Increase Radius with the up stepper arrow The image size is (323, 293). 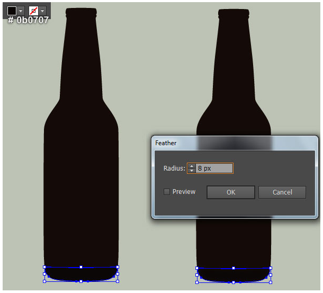tap(192, 166)
